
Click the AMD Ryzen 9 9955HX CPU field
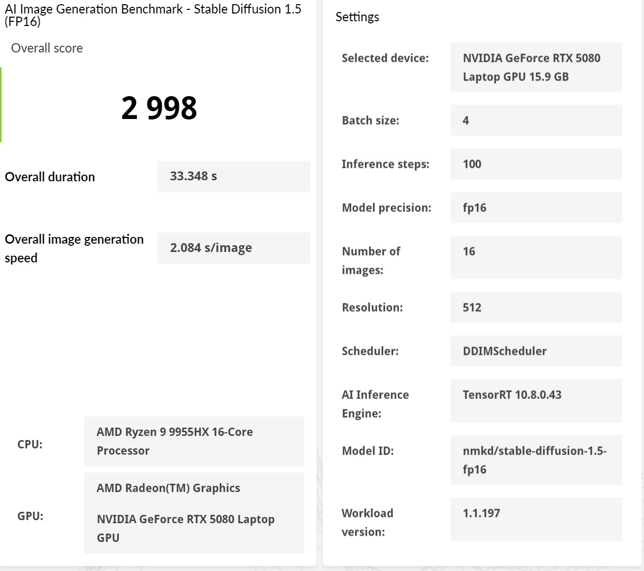point(194,441)
